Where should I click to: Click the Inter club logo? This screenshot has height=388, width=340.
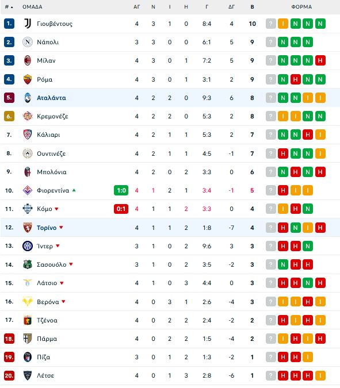click(28, 246)
